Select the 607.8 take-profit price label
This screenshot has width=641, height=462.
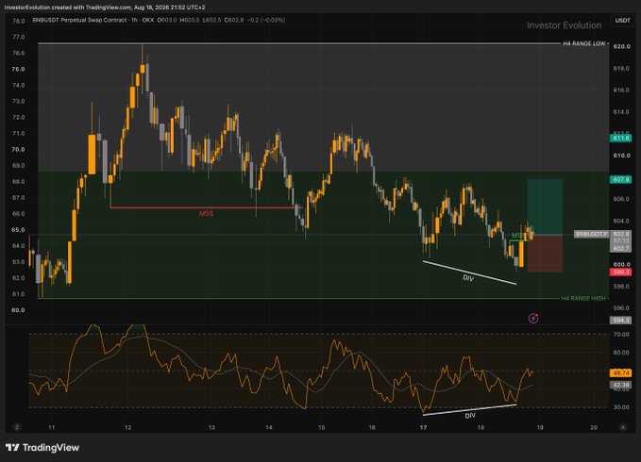[x=621, y=179]
